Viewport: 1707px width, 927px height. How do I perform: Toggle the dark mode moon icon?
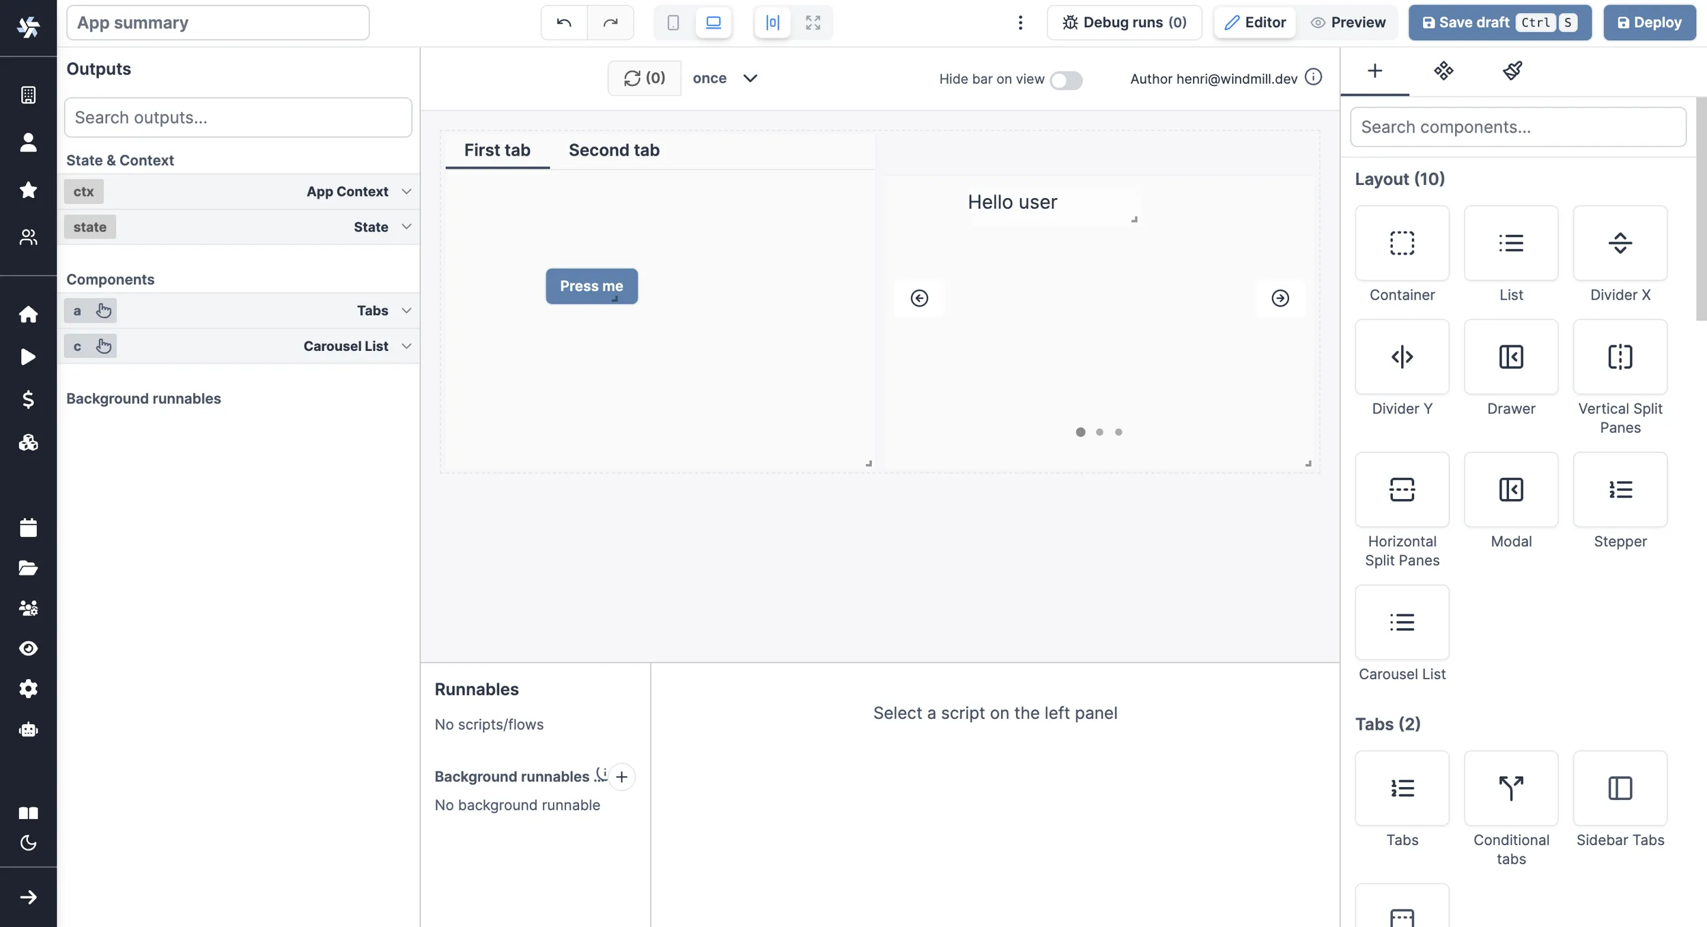tap(29, 843)
